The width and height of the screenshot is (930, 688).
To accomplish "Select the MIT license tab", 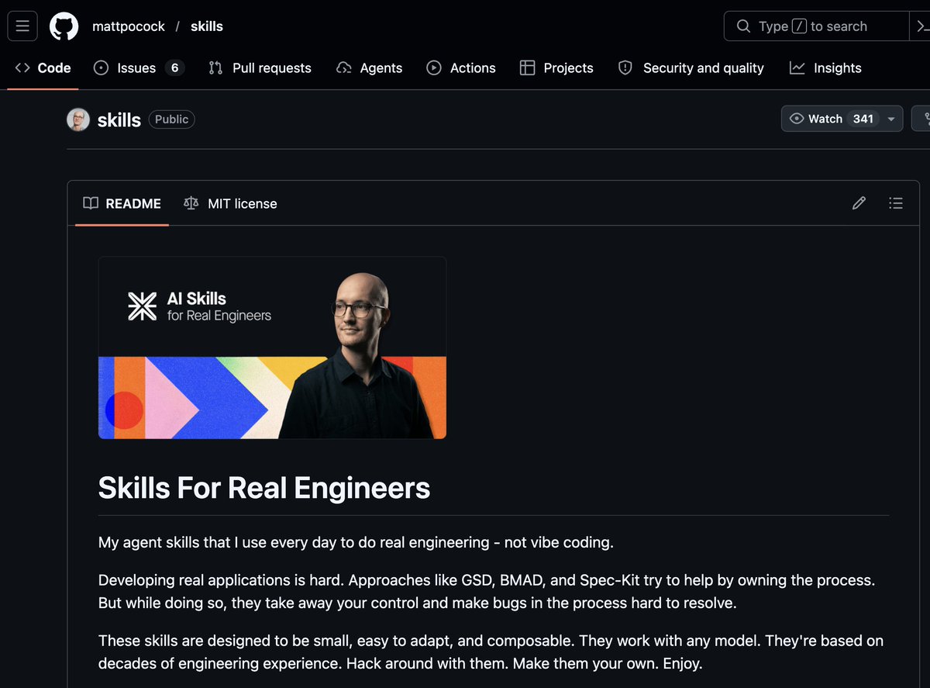I will click(x=230, y=203).
